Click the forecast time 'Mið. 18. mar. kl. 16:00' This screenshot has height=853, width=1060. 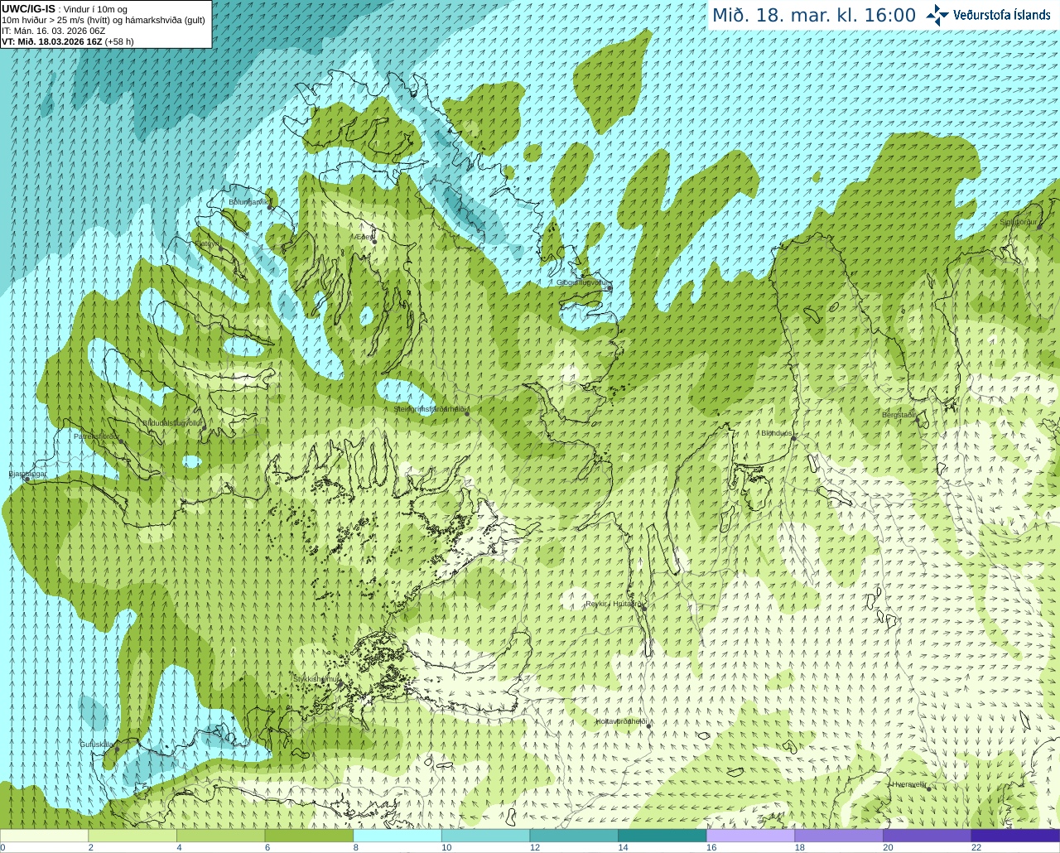pyautogui.click(x=814, y=16)
